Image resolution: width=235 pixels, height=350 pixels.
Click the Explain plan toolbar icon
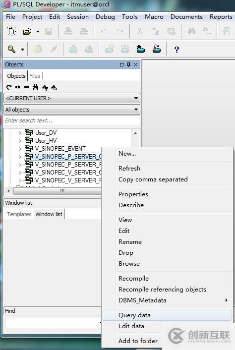click(x=109, y=49)
